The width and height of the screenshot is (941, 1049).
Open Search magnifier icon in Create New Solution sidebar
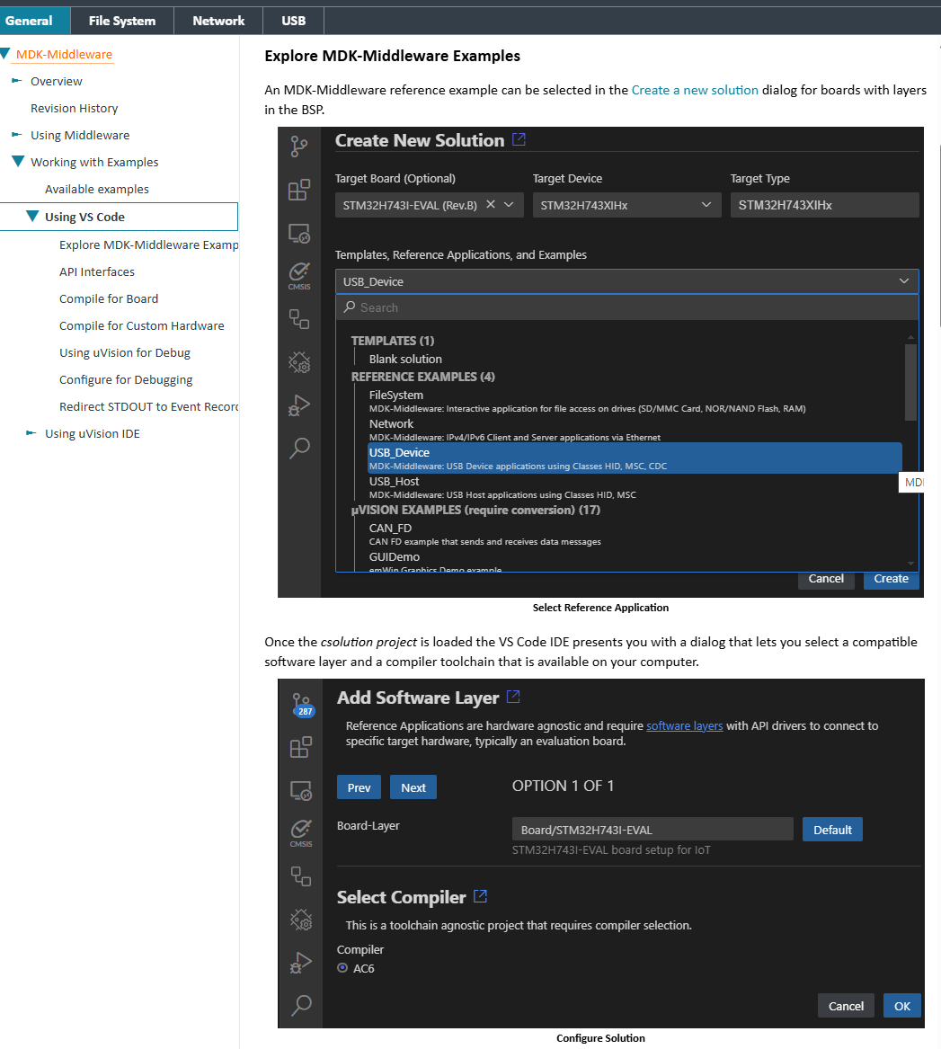pyautogui.click(x=299, y=448)
